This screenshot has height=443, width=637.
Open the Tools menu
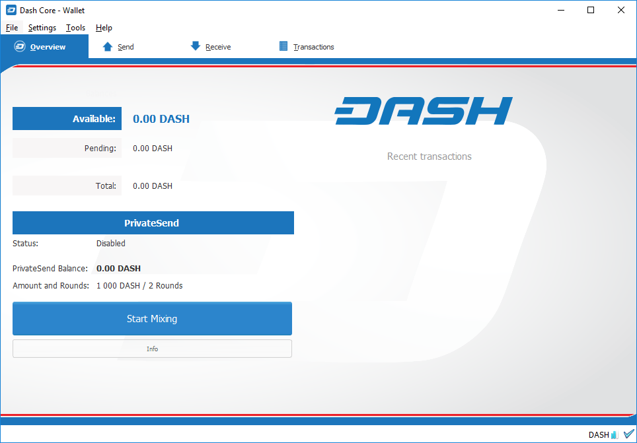tap(75, 28)
